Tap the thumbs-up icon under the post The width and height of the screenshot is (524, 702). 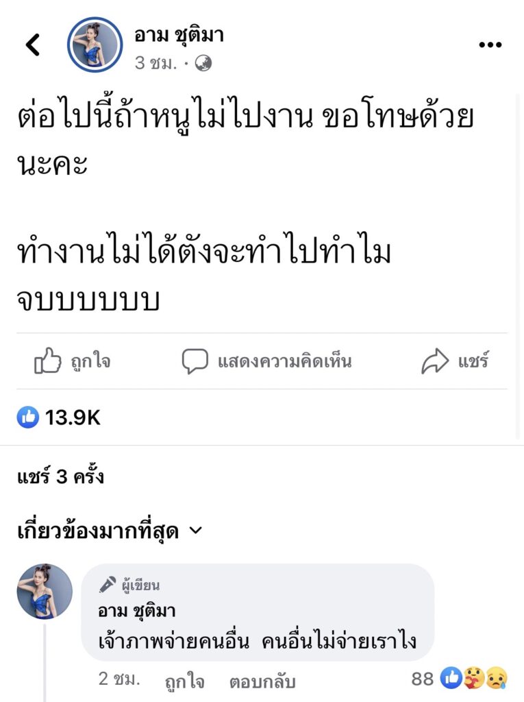coord(47,361)
